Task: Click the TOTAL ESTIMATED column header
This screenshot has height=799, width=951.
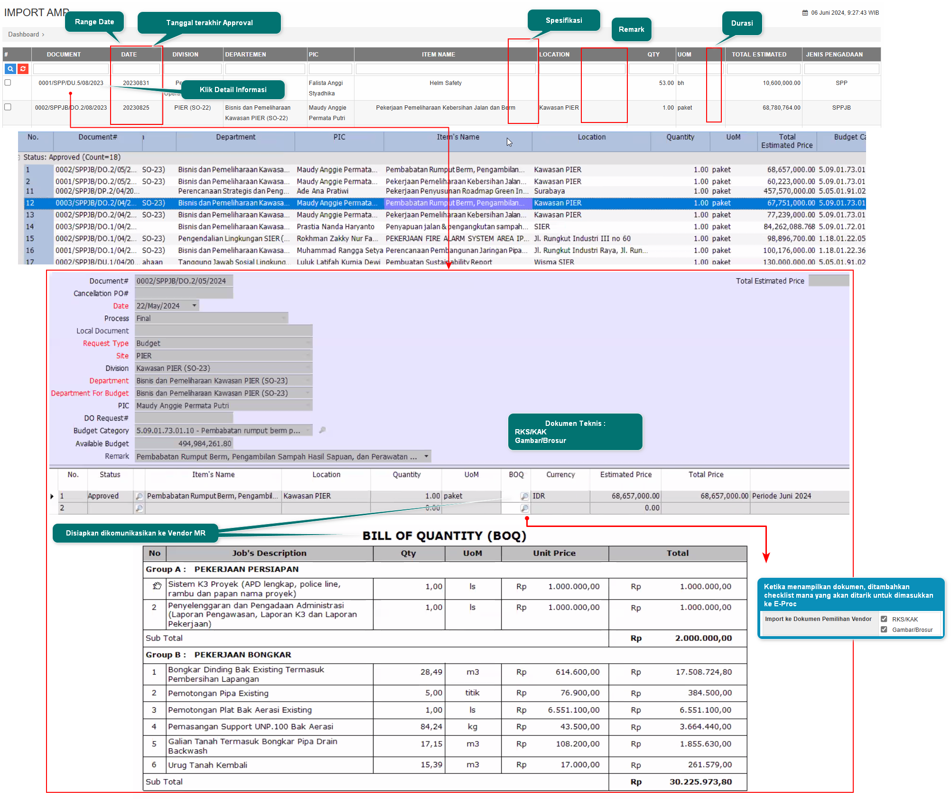Action: tap(758, 55)
